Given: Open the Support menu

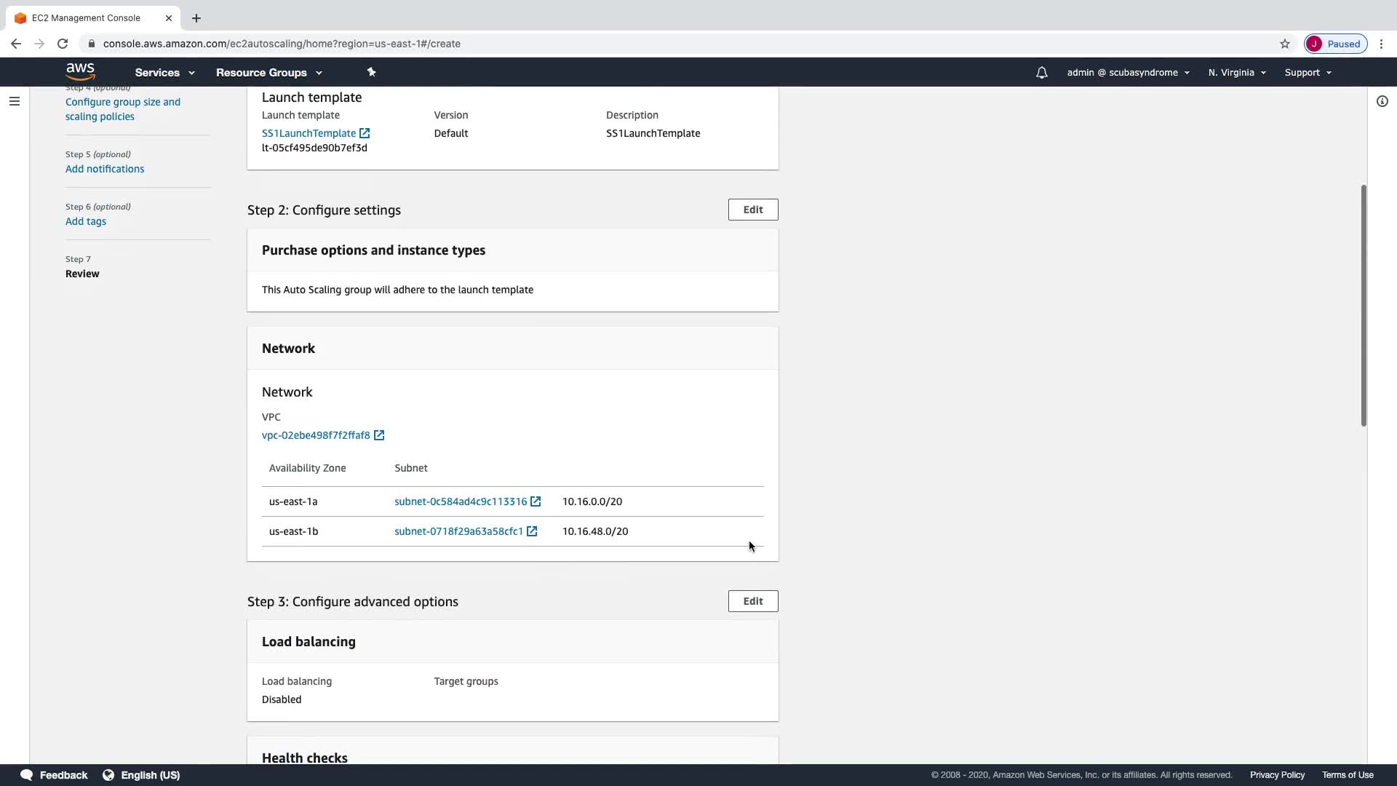Looking at the screenshot, I should coord(1308,73).
